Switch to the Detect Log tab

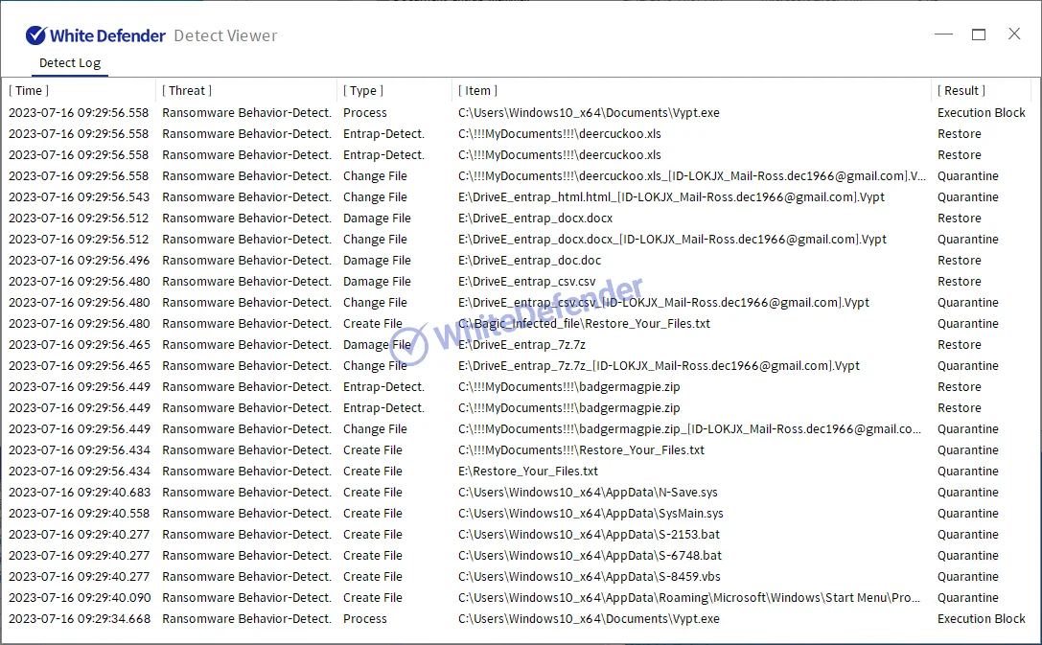click(69, 63)
